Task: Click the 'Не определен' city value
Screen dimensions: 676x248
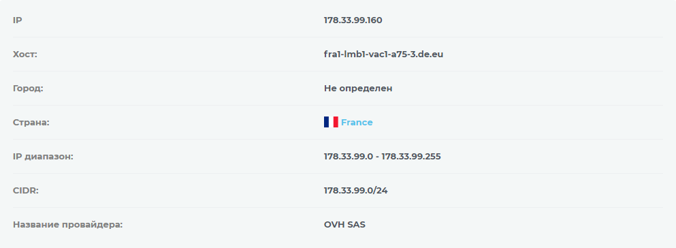Action: [358, 89]
